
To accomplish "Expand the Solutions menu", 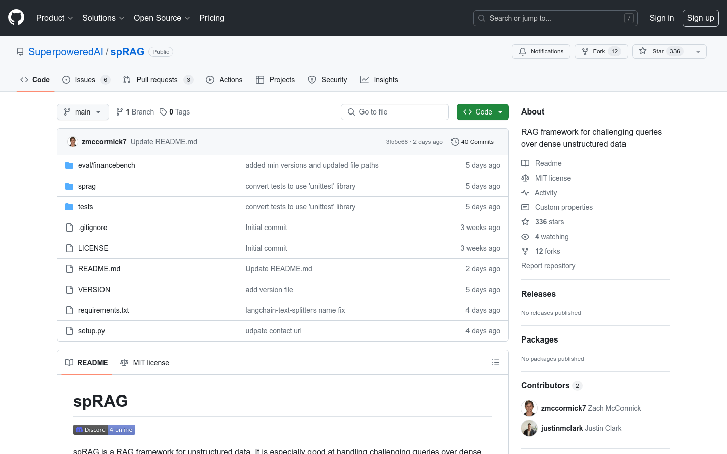I will (103, 18).
